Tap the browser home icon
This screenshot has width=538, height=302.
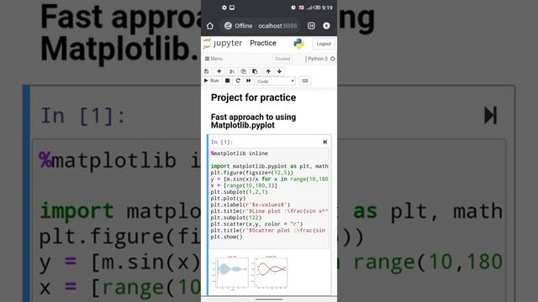(x=210, y=26)
